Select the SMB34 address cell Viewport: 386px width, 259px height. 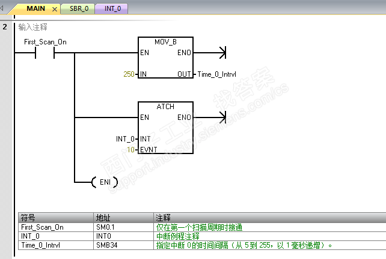[123, 245]
